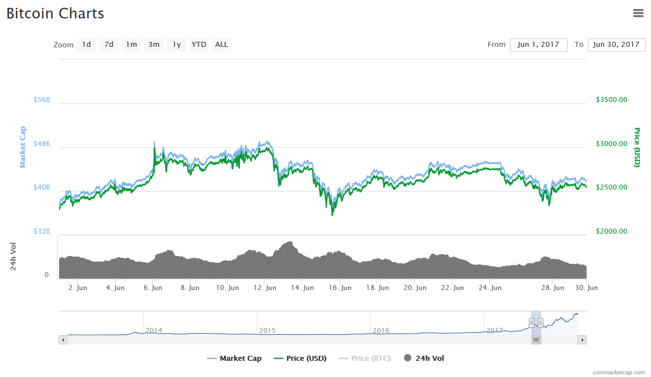Set zoom range to 1d
The width and height of the screenshot is (651, 377).
[x=86, y=45]
